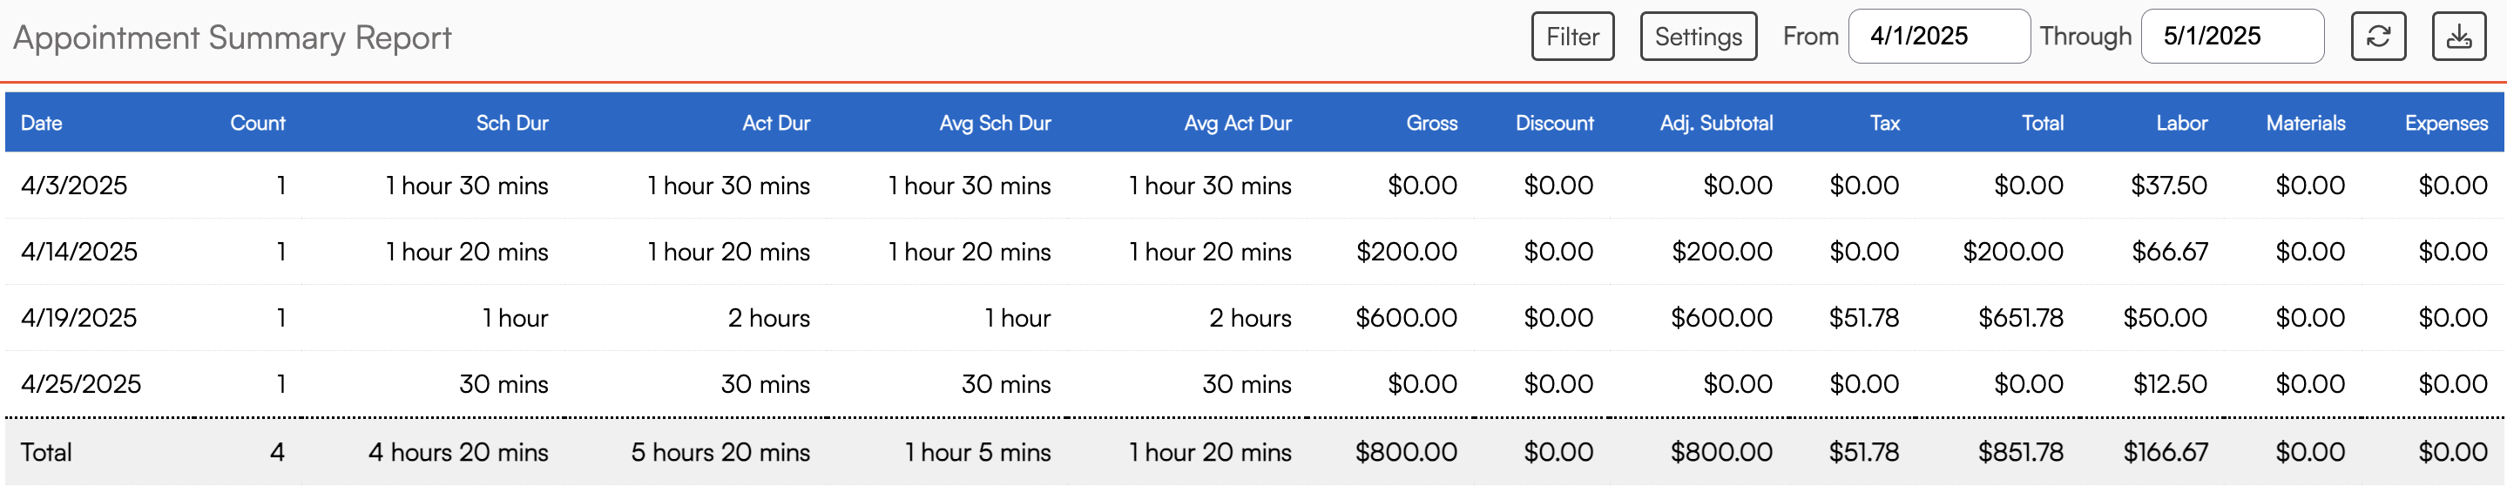
Task: Select the 4/3/2025 date row
Action: [x=74, y=186]
